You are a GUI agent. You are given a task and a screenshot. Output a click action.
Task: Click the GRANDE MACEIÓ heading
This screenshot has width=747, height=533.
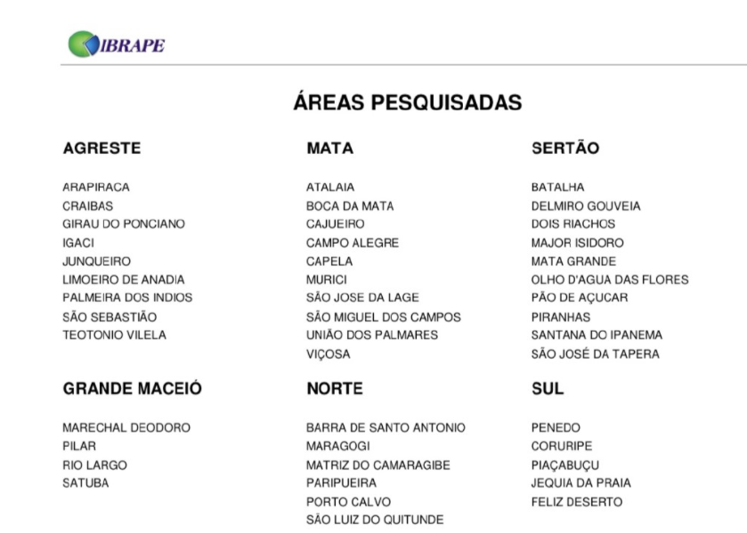[133, 390]
